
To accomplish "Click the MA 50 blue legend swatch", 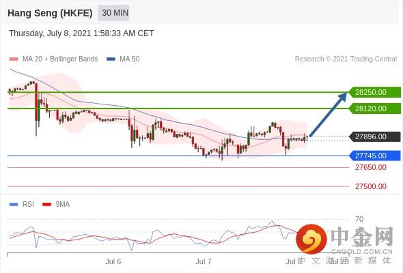I will tap(111, 59).
